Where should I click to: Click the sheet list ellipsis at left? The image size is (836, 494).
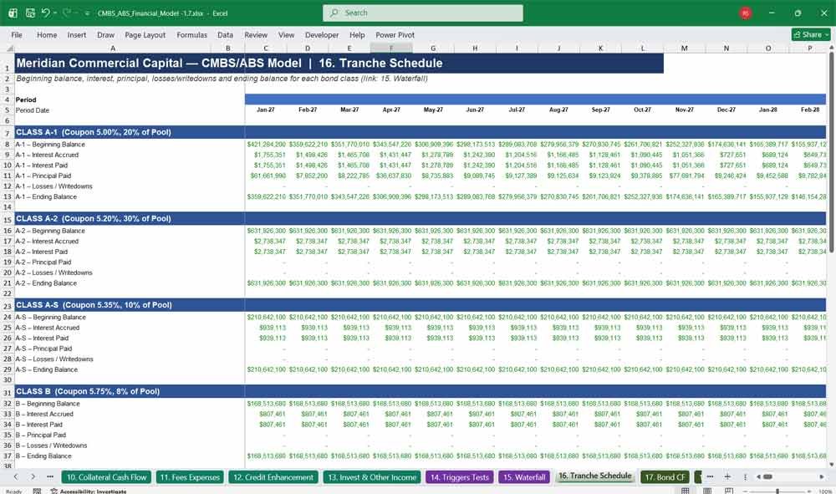click(x=50, y=477)
